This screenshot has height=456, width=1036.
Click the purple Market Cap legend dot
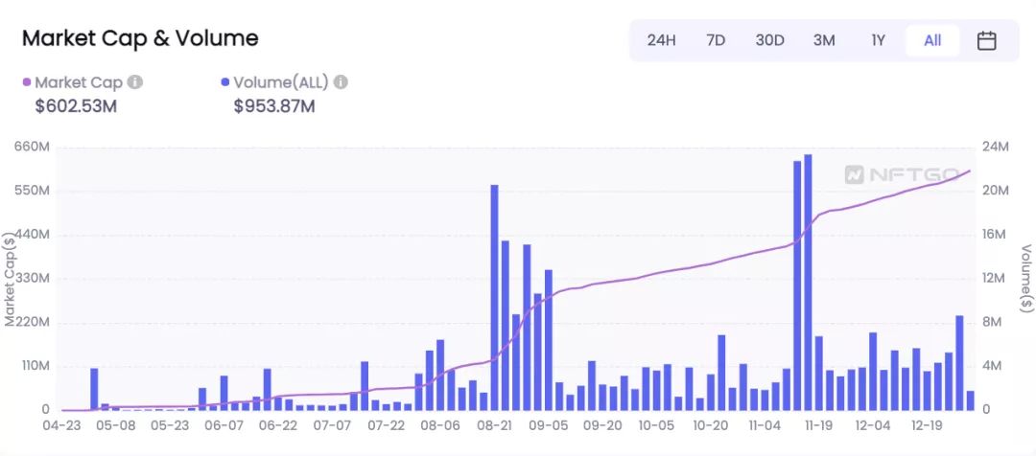[x=27, y=82]
